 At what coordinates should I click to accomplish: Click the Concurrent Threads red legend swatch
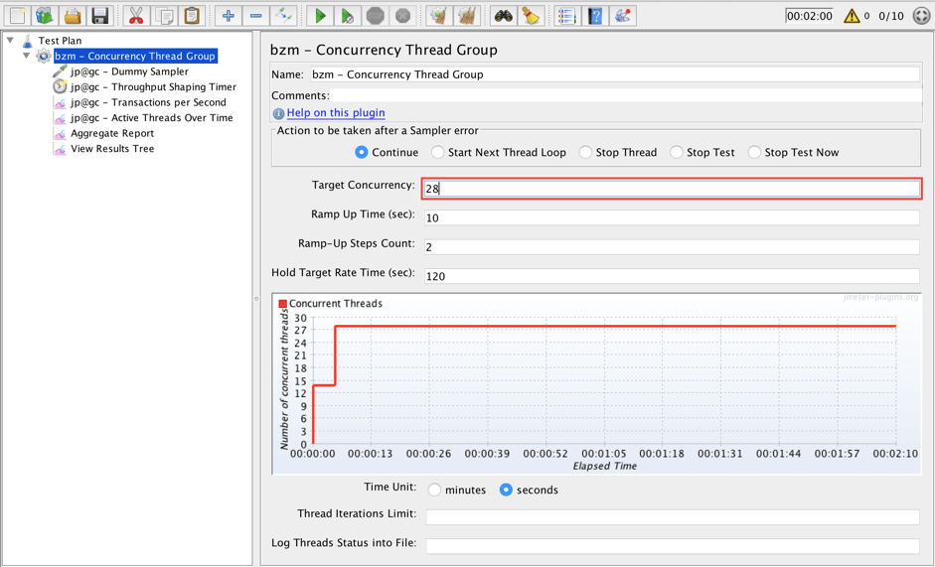282,304
